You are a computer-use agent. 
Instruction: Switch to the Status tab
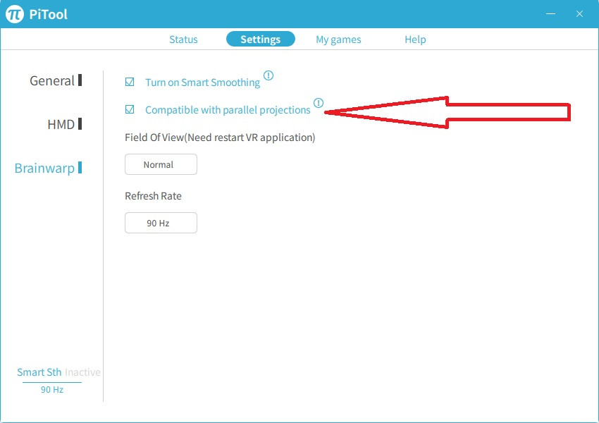click(x=183, y=39)
